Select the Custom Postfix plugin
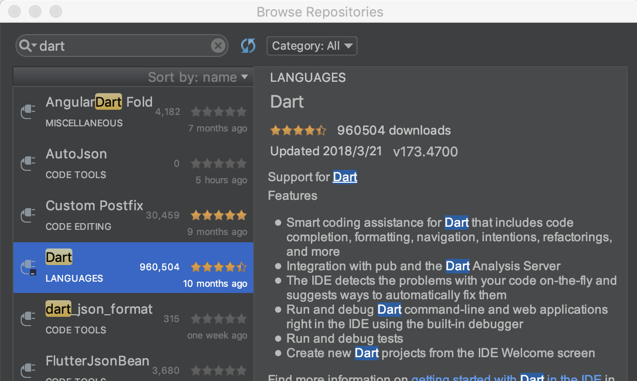Screen dimensions: 637x381 133,216
